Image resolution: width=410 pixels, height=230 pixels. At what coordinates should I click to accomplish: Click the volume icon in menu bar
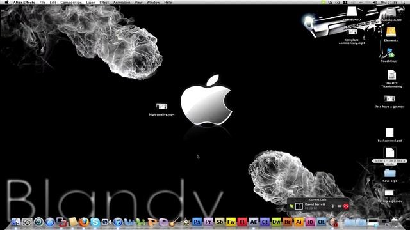[x=375, y=3]
